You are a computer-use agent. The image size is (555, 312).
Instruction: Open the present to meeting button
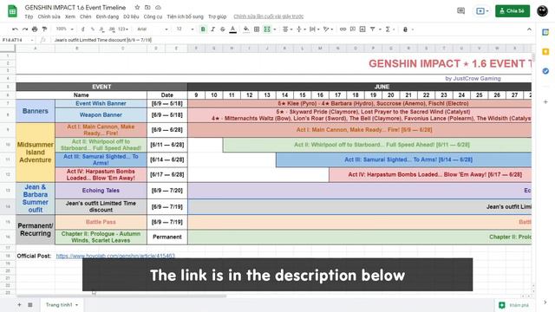coord(482,11)
